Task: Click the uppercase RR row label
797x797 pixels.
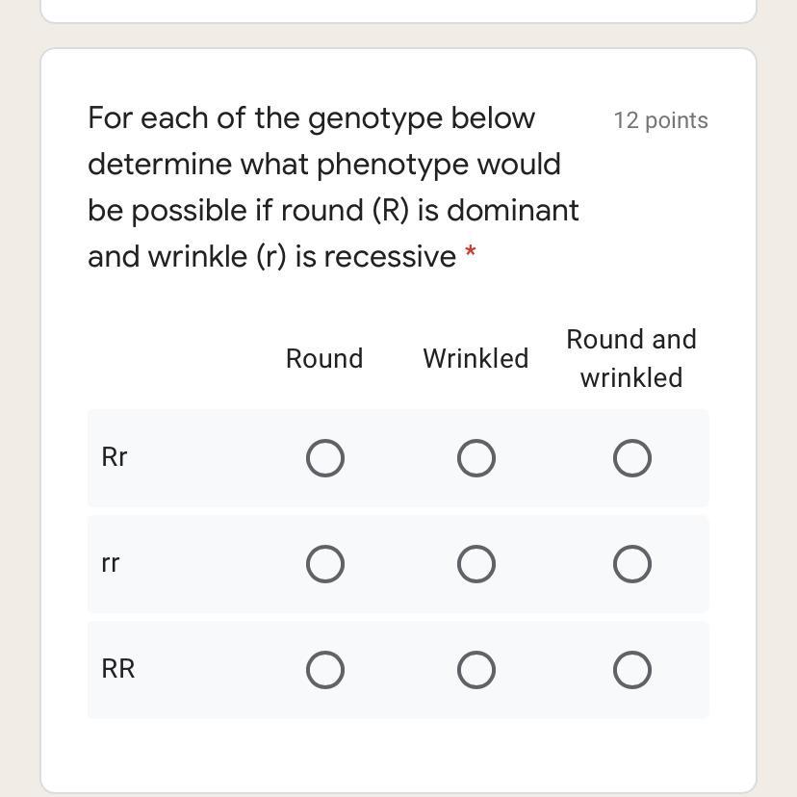Action: pyautogui.click(x=117, y=669)
